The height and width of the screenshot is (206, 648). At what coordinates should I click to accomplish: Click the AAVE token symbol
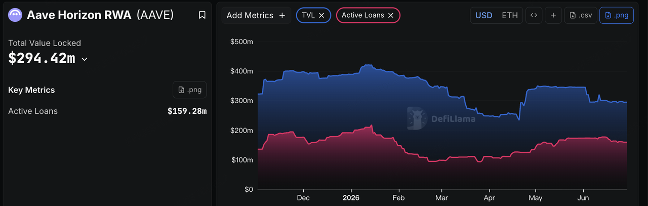155,15
